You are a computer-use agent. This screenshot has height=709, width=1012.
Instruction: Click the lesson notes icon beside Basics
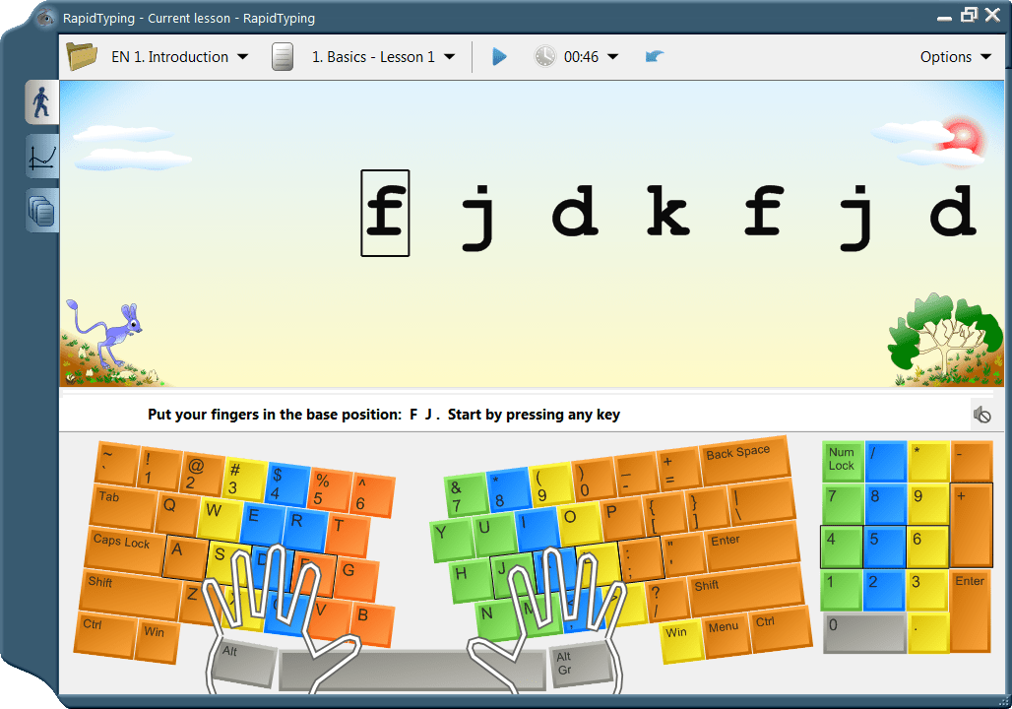tap(283, 56)
